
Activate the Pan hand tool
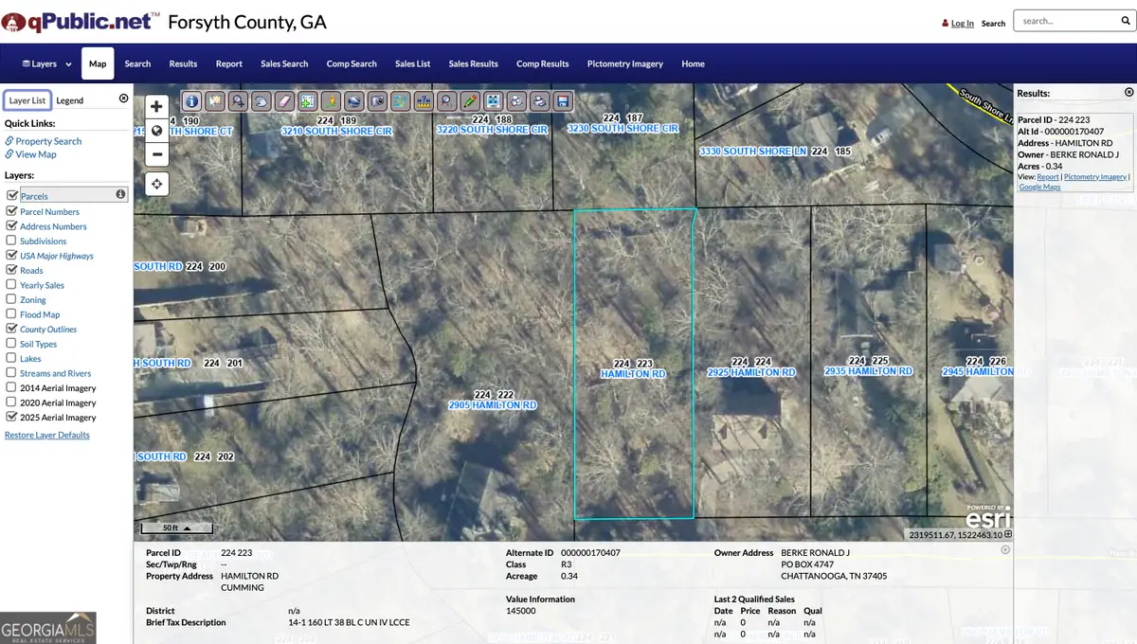[x=259, y=101]
